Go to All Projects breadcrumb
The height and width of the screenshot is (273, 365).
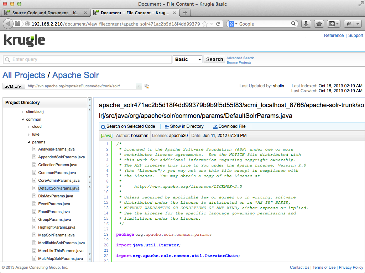point(24,75)
